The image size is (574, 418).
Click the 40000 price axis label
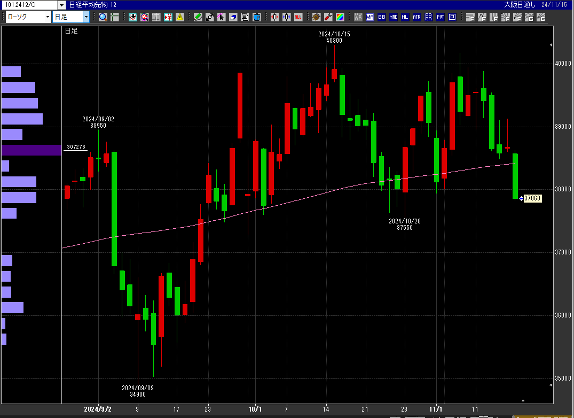click(563, 64)
